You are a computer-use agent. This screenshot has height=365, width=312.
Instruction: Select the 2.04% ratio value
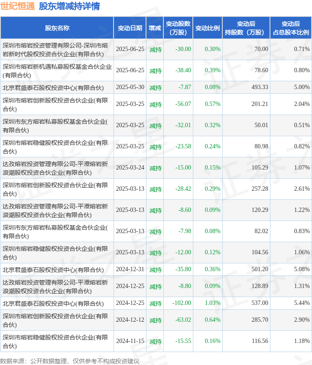click(x=302, y=104)
